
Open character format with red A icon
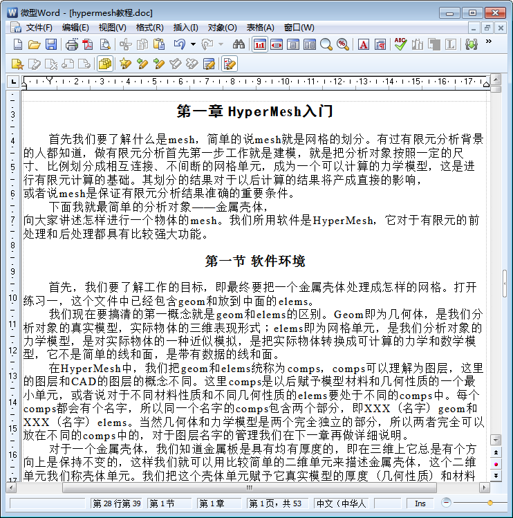pyautogui.click(x=364, y=44)
